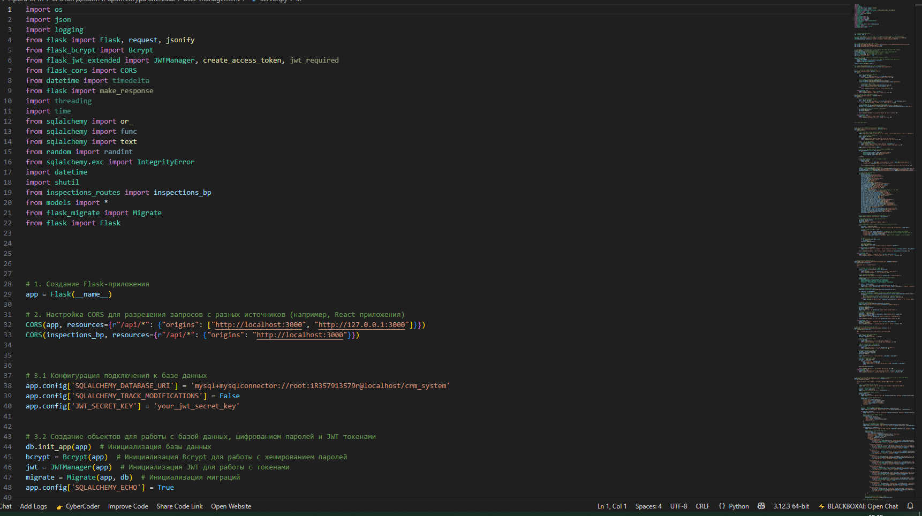Click line number 29 in the gutter

point(7,294)
